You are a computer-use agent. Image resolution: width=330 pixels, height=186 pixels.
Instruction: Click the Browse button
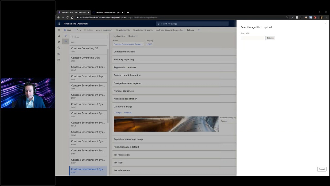[270, 38]
